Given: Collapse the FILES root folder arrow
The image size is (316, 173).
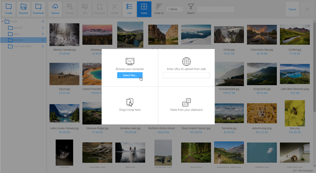Looking at the screenshot, I should 2,21.
